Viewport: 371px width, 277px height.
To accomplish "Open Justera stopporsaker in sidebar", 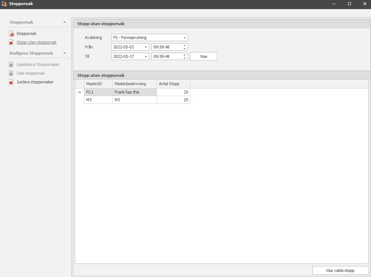I will tap(35, 82).
